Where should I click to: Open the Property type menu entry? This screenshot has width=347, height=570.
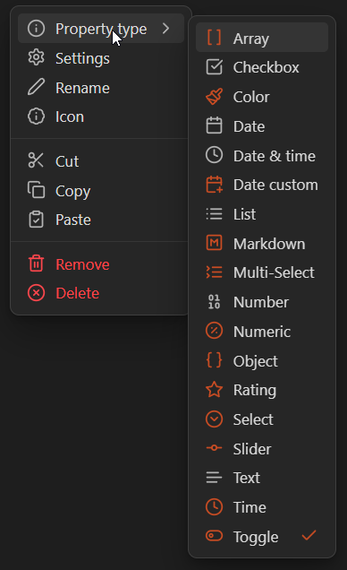tap(101, 29)
